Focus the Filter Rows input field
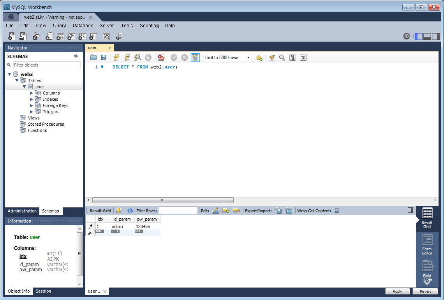Screen dimensions: 444x300 [x=178, y=210]
